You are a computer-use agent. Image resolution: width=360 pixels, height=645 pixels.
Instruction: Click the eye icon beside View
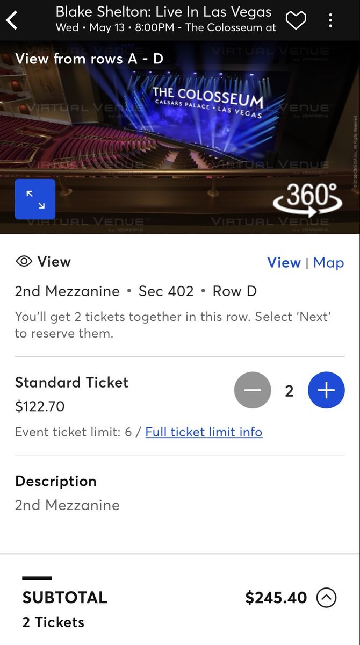pyautogui.click(x=24, y=262)
